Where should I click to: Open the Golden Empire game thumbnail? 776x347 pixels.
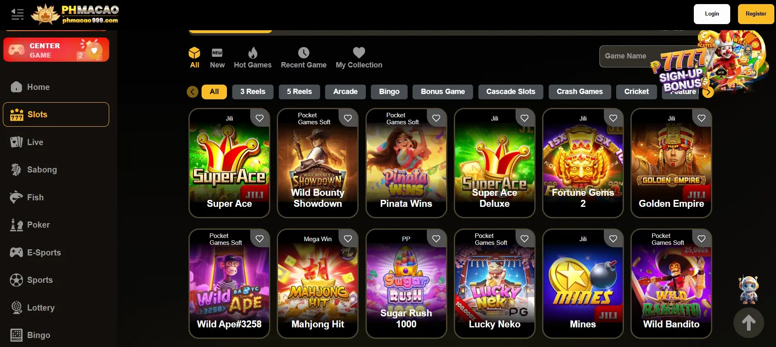tap(671, 163)
